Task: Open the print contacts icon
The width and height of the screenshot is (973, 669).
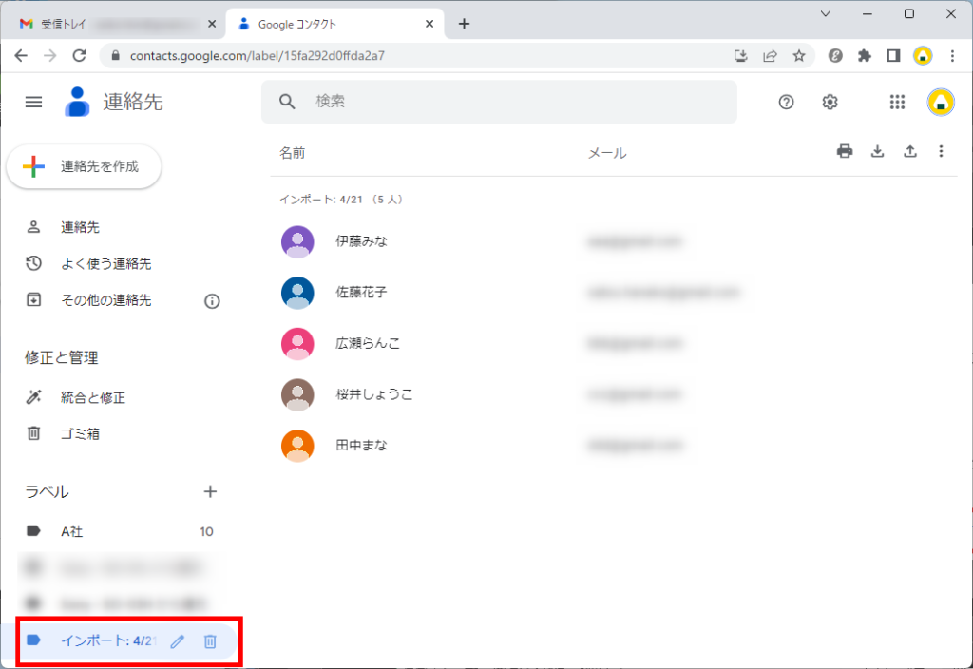Action: [x=845, y=150]
